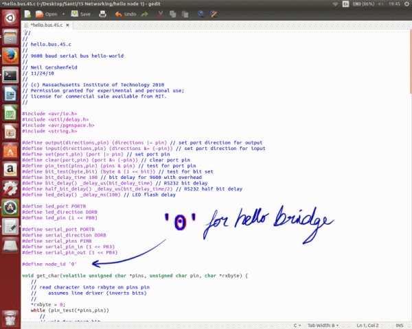Open Find and Replace icon
Viewport: 412px width, 329px height.
(214, 14)
